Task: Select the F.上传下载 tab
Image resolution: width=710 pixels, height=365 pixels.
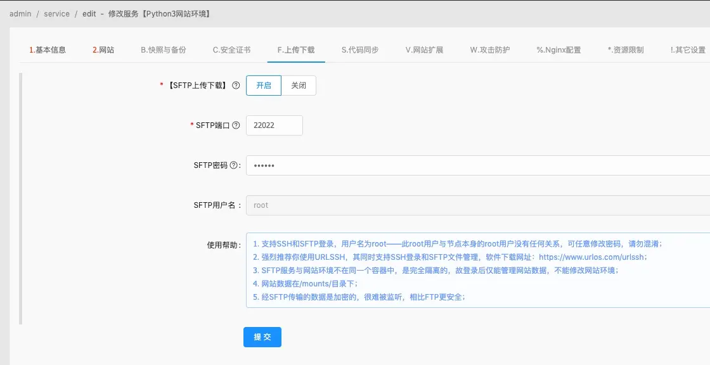Action: 296,50
